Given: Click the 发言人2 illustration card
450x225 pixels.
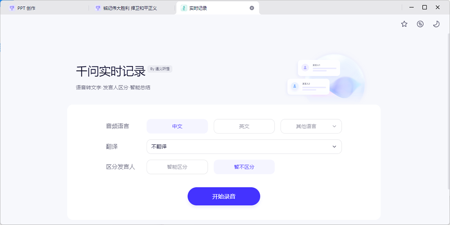Looking at the screenshot, I should [x=308, y=86].
